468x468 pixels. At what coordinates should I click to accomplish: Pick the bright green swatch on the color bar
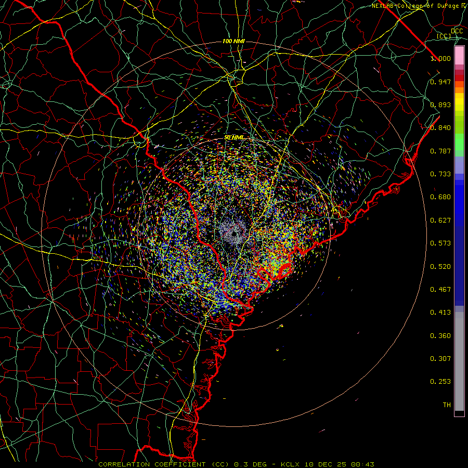(x=459, y=142)
